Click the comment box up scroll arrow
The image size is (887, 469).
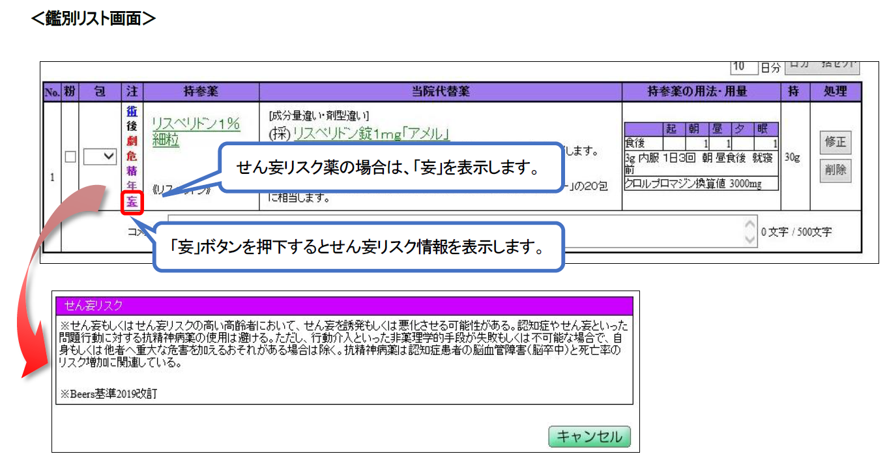click(749, 223)
